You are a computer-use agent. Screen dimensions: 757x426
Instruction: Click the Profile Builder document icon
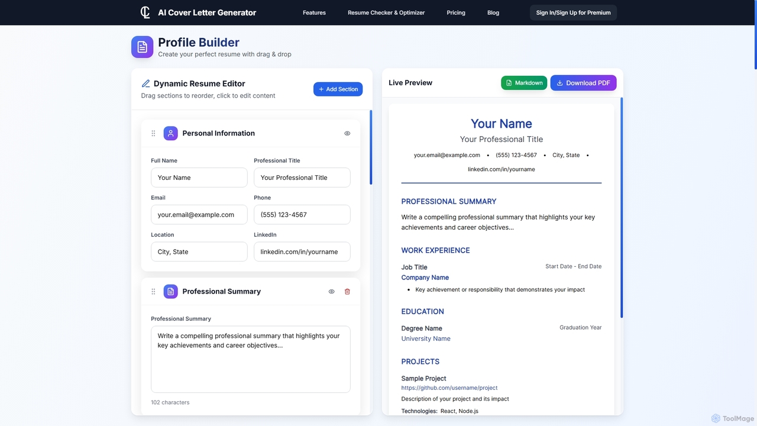tap(142, 47)
